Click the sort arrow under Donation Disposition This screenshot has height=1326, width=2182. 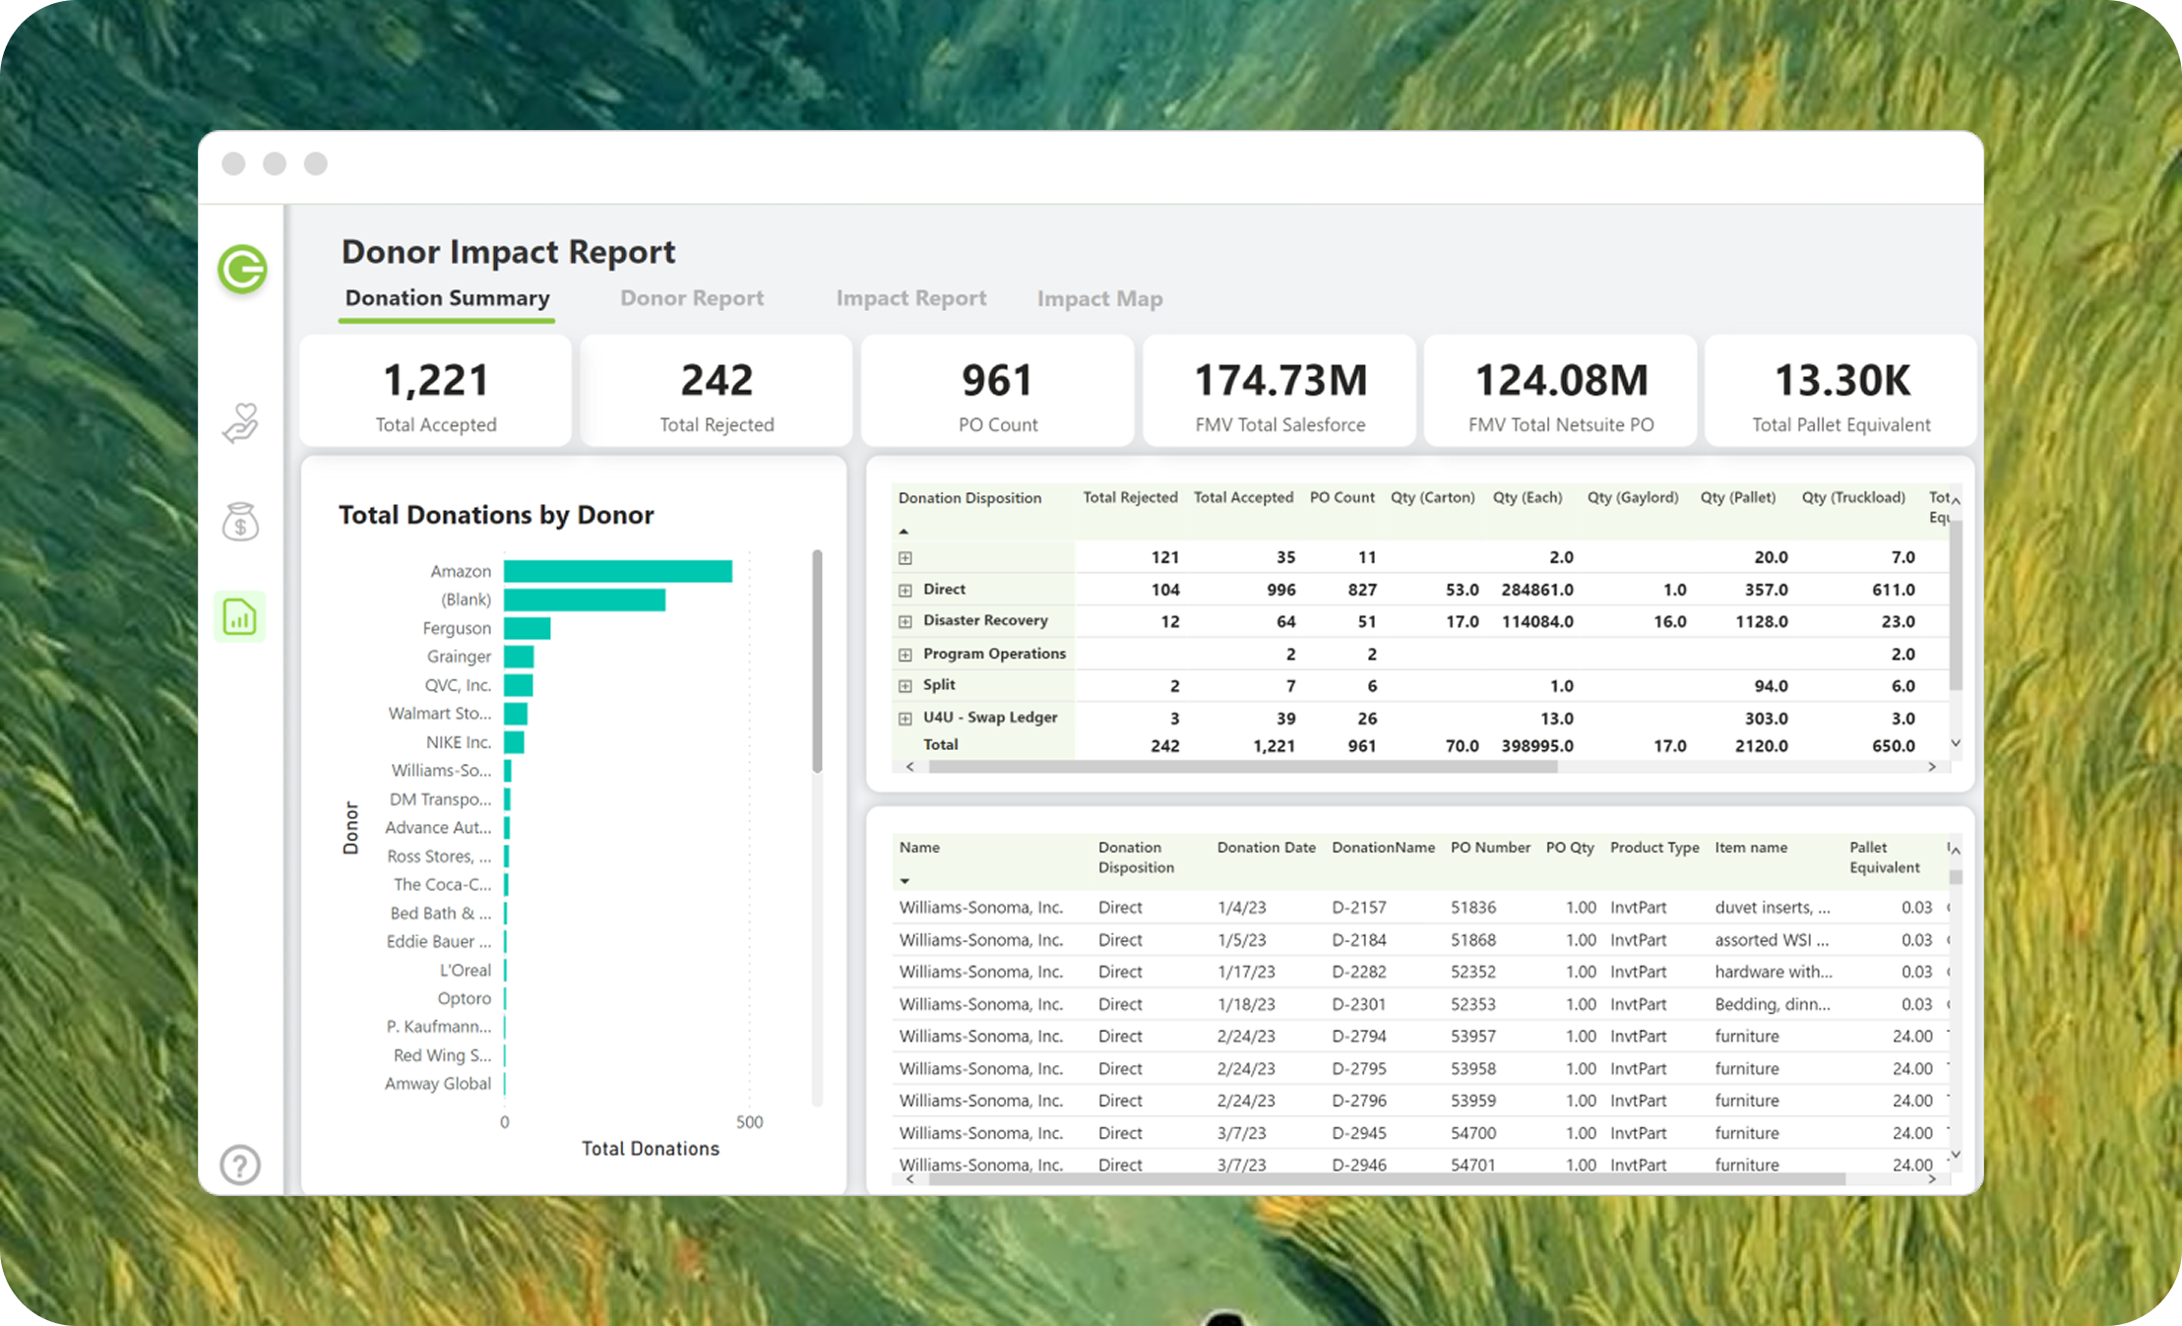pyautogui.click(x=904, y=532)
